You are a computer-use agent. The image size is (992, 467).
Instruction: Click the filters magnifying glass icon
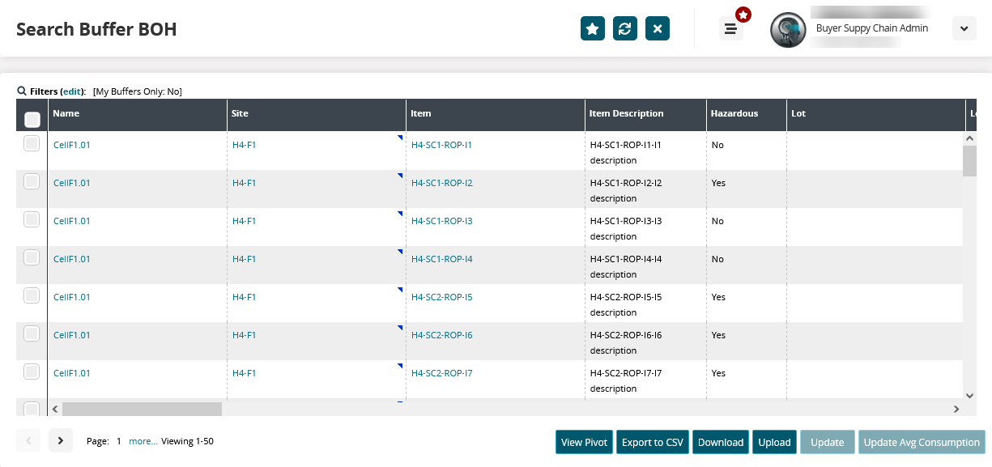tap(22, 91)
